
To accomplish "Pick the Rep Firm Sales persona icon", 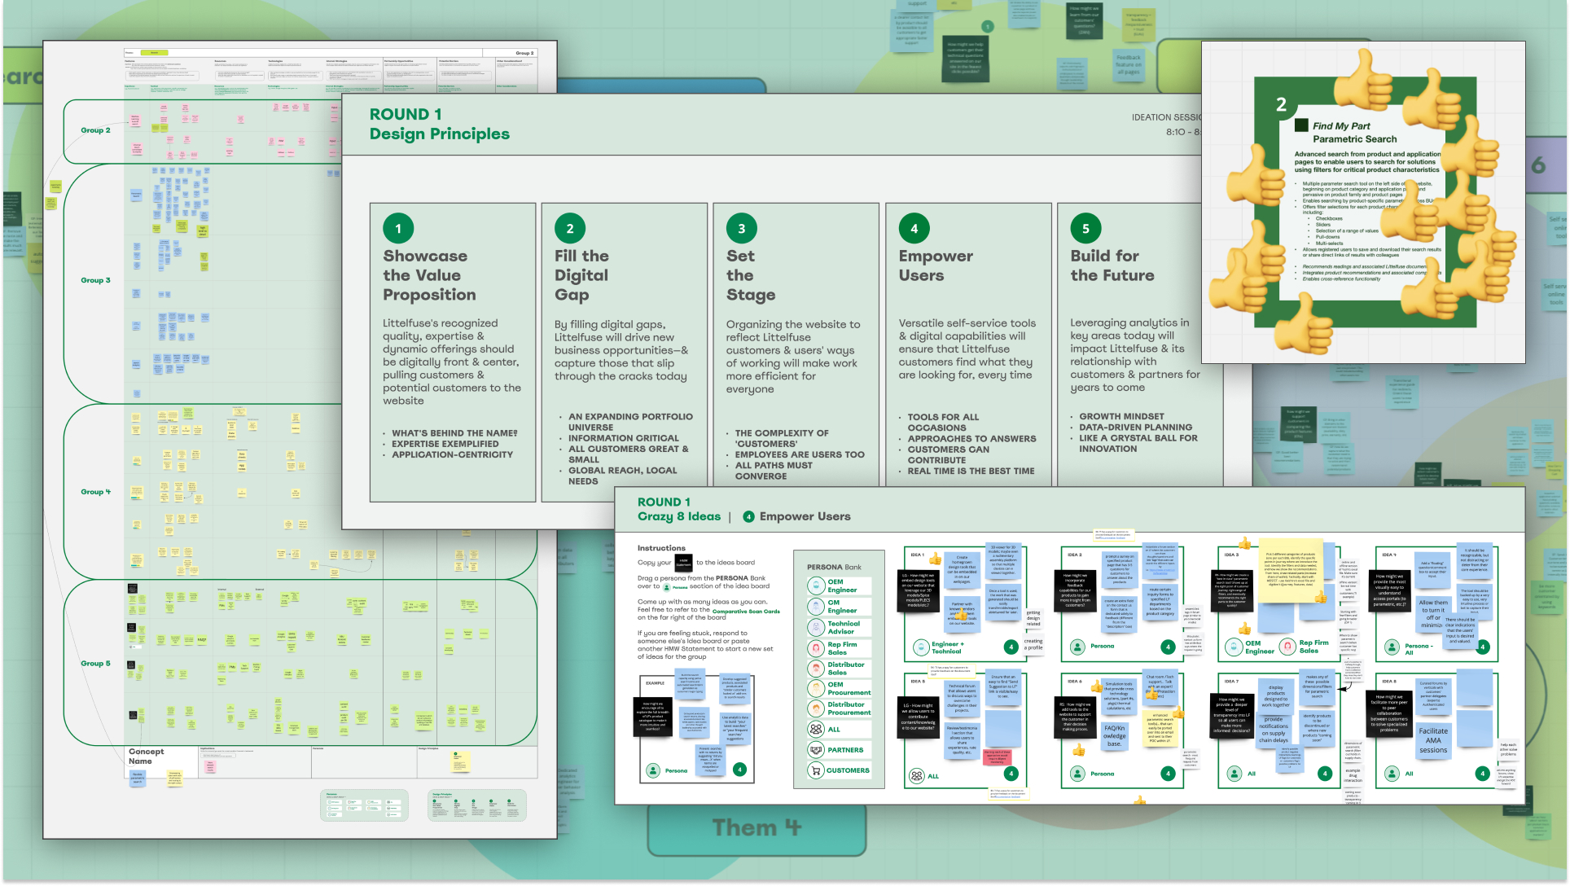I will pyautogui.click(x=816, y=648).
